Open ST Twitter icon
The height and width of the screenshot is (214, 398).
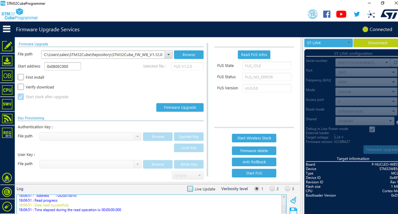(357, 14)
